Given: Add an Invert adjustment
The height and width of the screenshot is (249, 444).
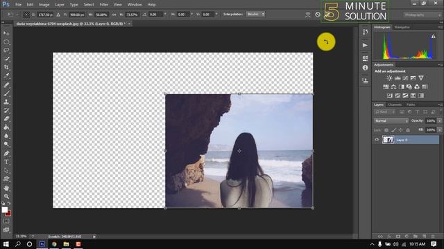Looking at the screenshot, I should pos(390,95).
